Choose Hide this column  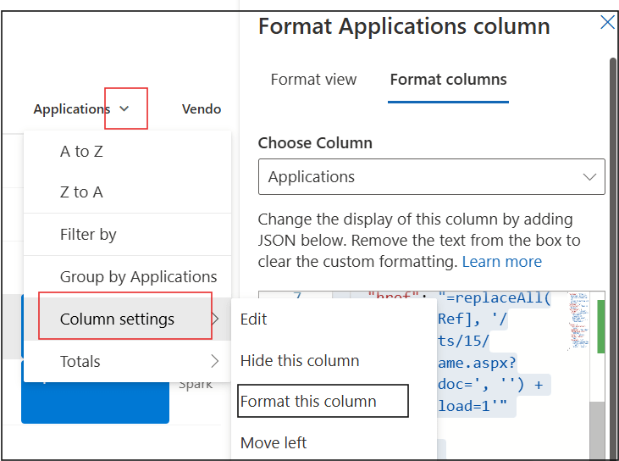pyautogui.click(x=299, y=361)
